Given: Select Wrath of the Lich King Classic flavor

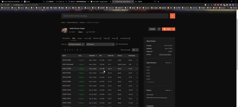Looking at the screenshot, I should tap(157, 98).
